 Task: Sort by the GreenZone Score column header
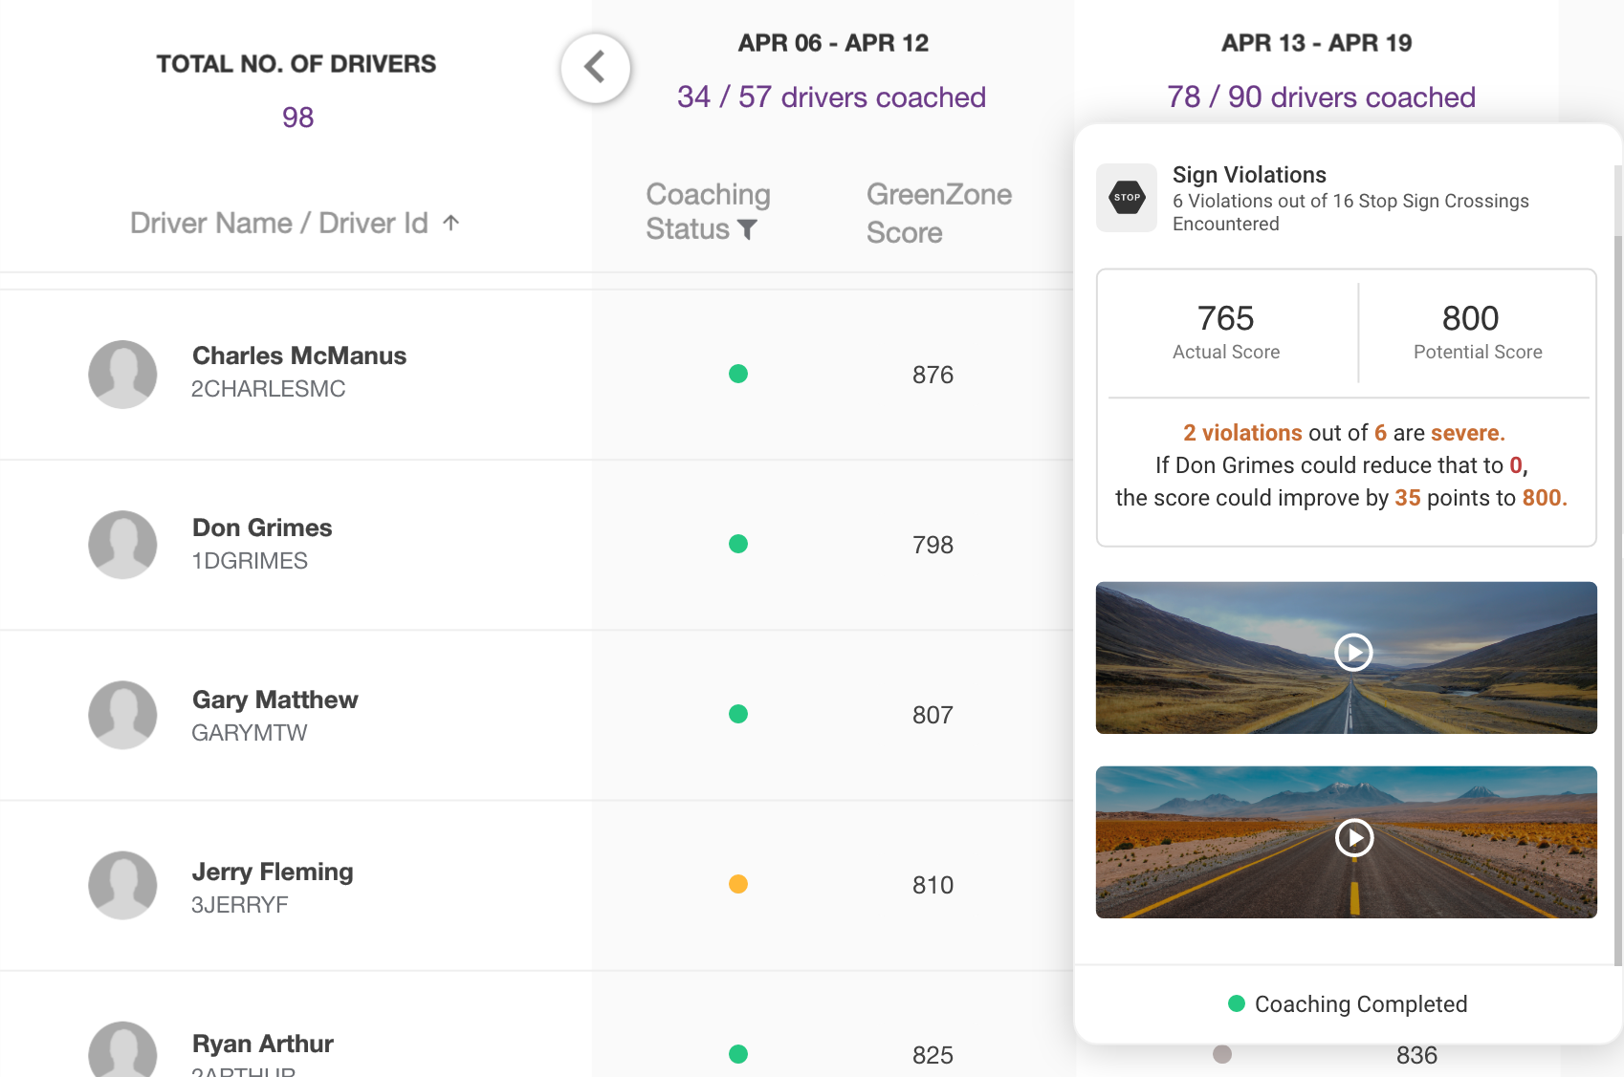pos(938,213)
